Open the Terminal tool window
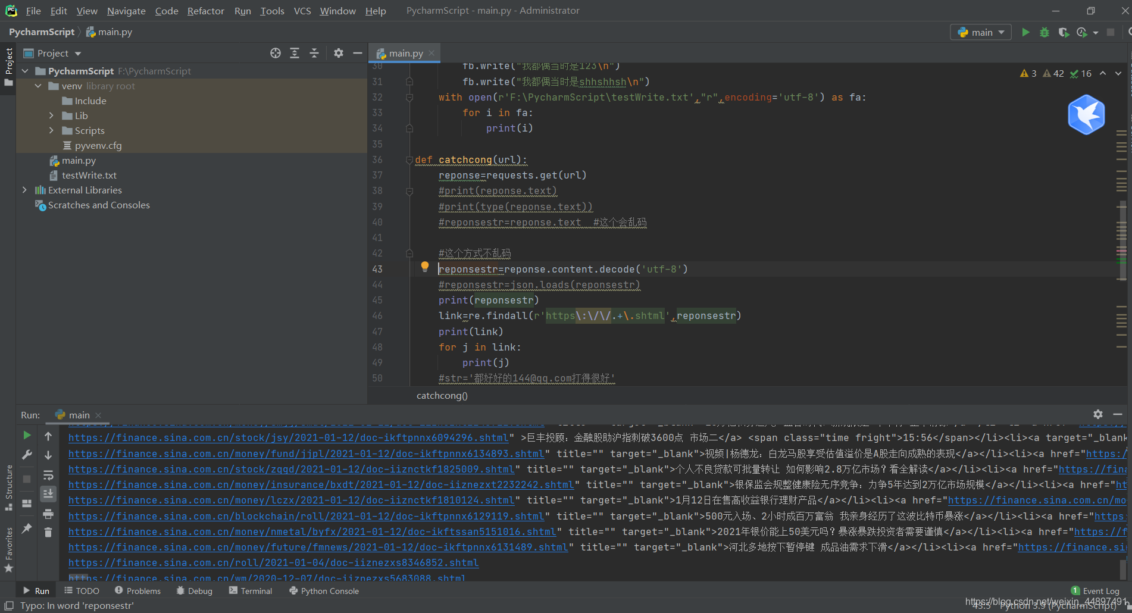1132x613 pixels. pyautogui.click(x=251, y=590)
